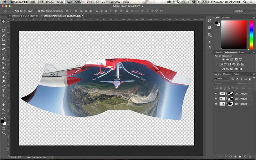The image size is (256, 160).
Task: Add a Levels adjustment
Action: pos(228,60)
